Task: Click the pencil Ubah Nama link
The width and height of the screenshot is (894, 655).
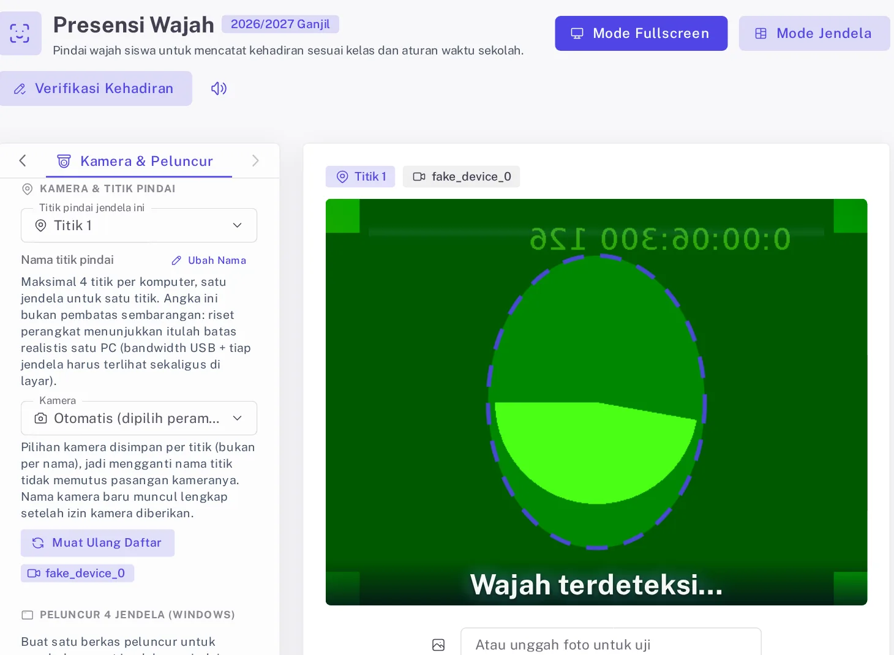Action: click(209, 260)
